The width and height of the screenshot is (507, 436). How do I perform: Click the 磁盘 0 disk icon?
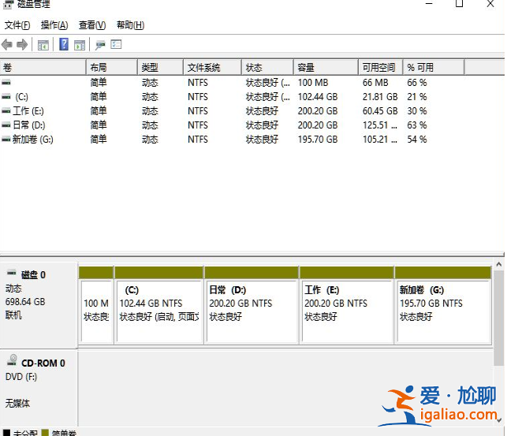[12, 273]
